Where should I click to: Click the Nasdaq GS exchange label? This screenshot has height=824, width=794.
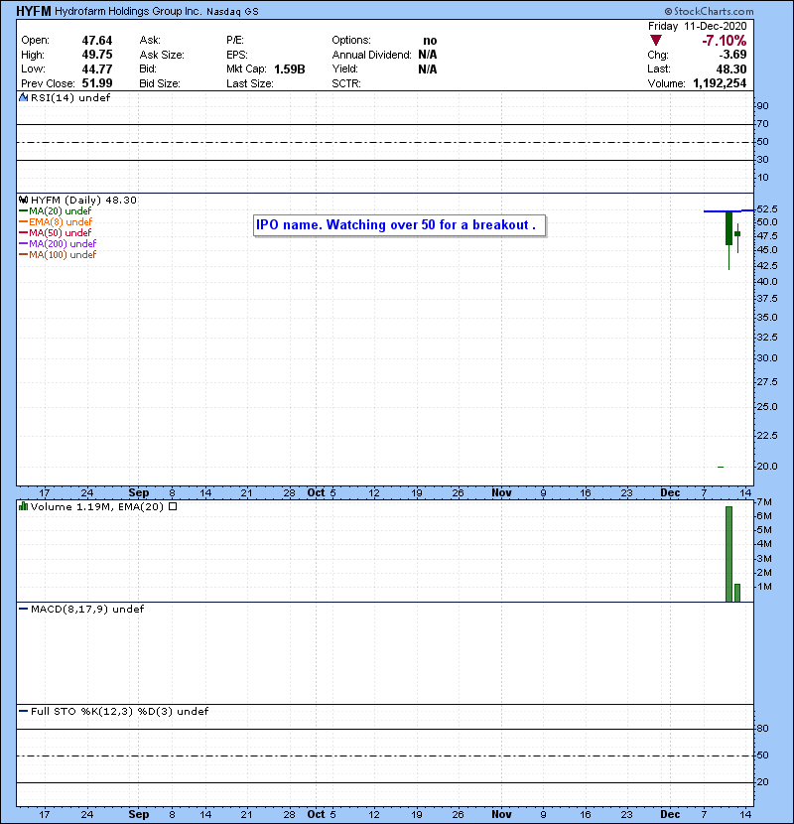point(233,12)
